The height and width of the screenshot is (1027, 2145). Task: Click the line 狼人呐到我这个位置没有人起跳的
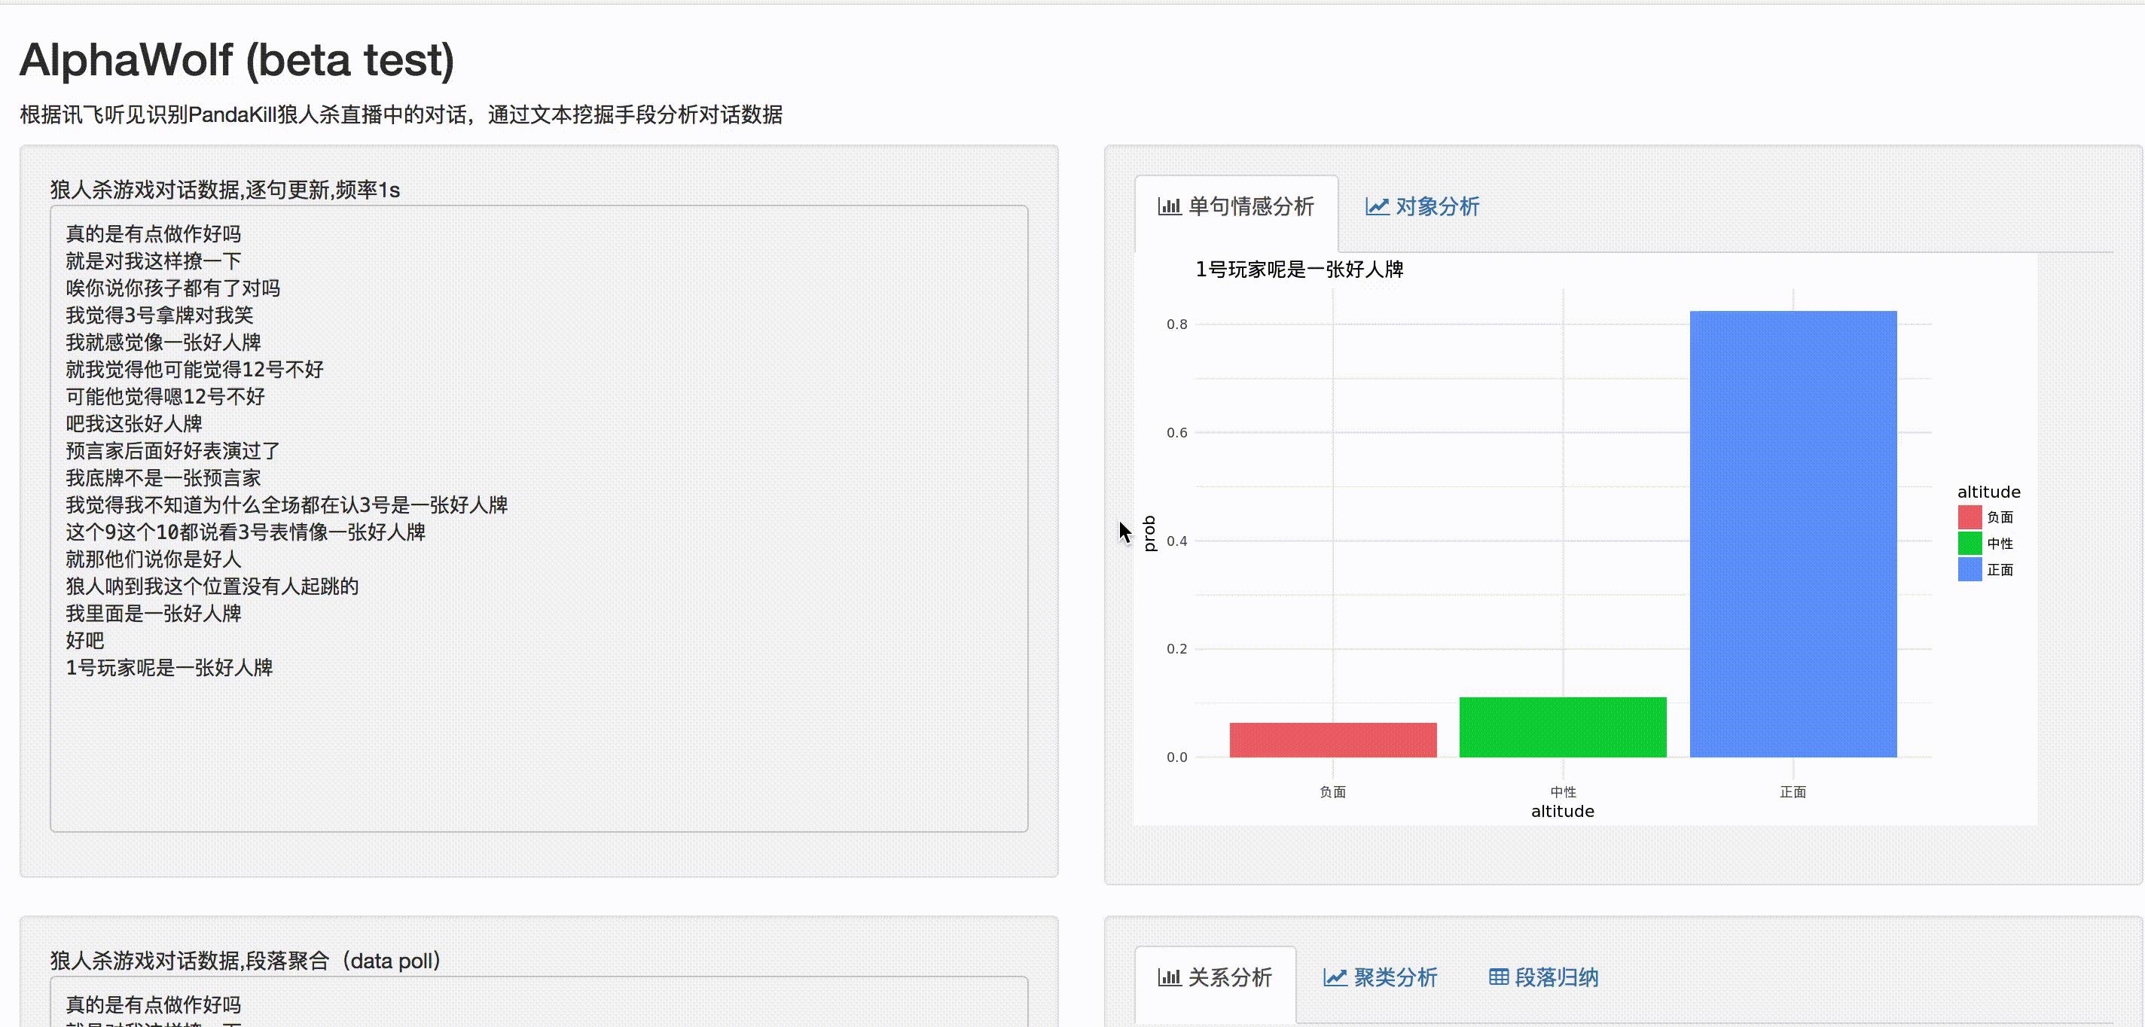(x=212, y=586)
